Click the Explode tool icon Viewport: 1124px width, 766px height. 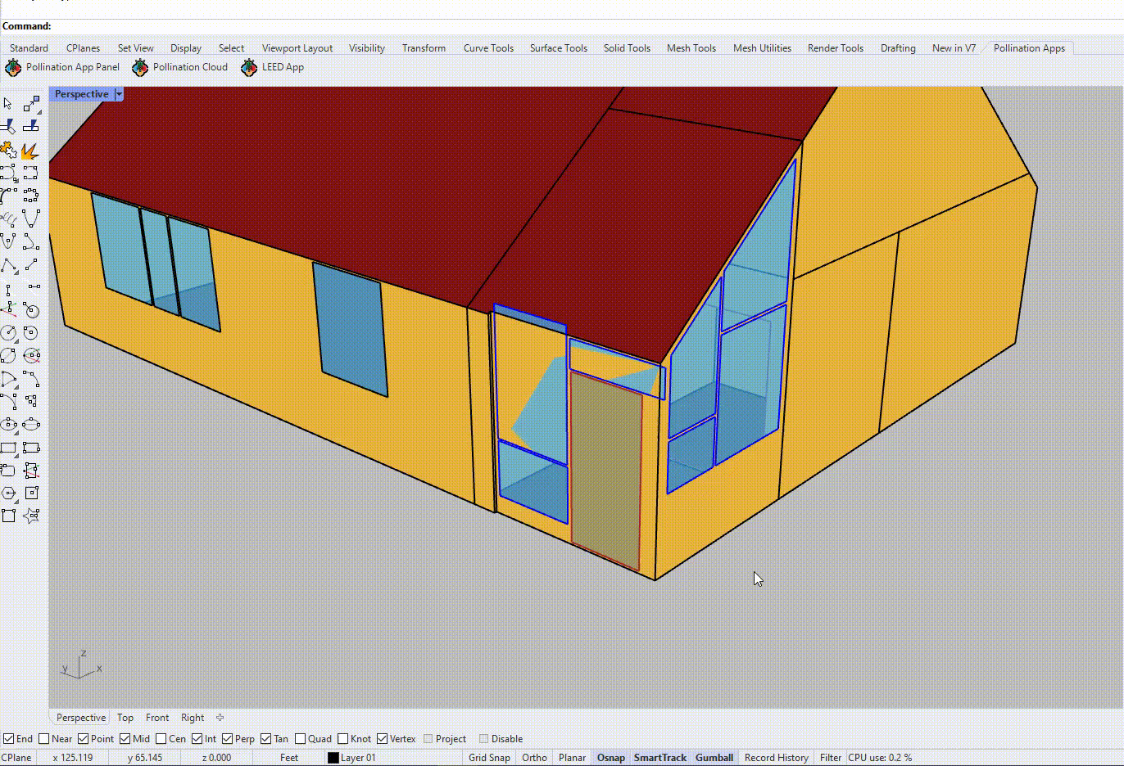pyautogui.click(x=30, y=151)
